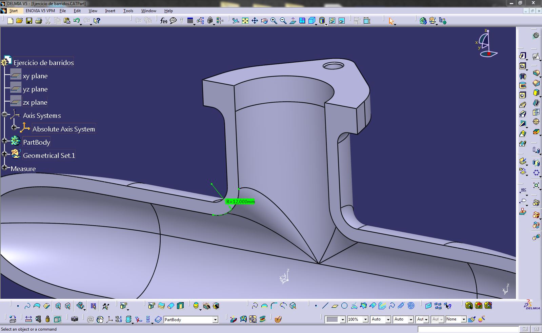Open the Tools menu
Image resolution: width=542 pixels, height=333 pixels.
[128, 11]
